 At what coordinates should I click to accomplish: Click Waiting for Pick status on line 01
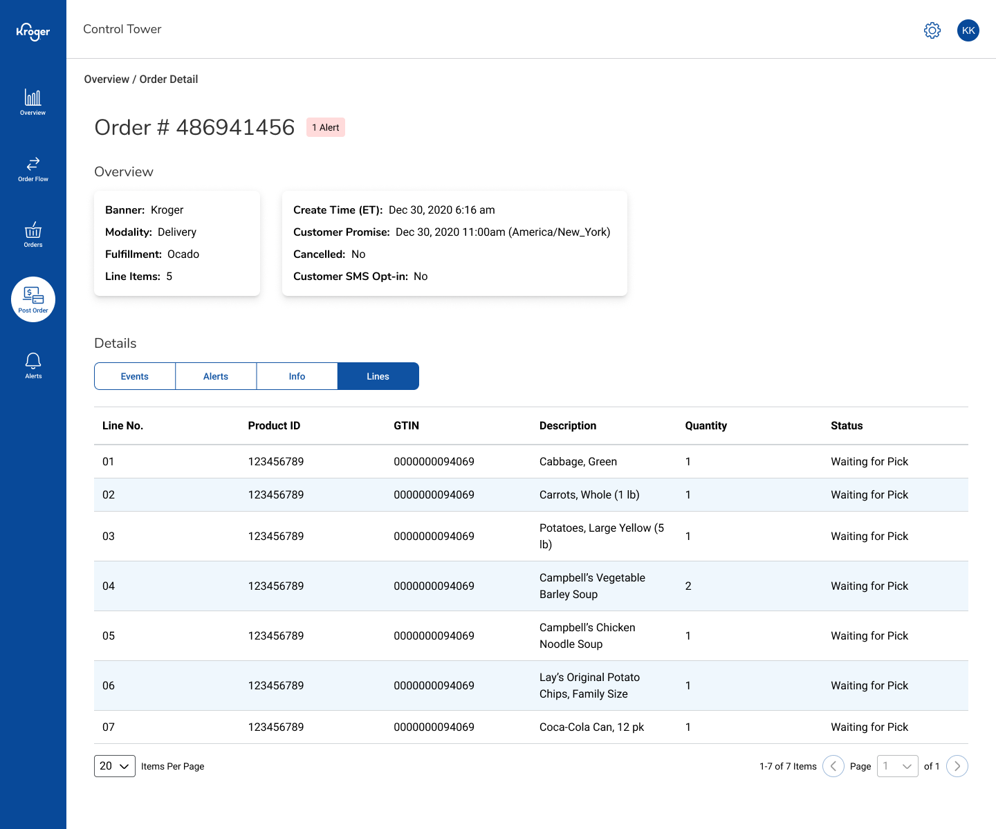[x=869, y=462]
